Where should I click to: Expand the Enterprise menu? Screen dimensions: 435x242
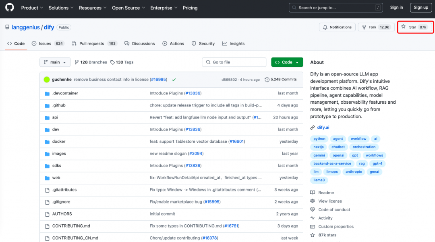[x=164, y=8]
